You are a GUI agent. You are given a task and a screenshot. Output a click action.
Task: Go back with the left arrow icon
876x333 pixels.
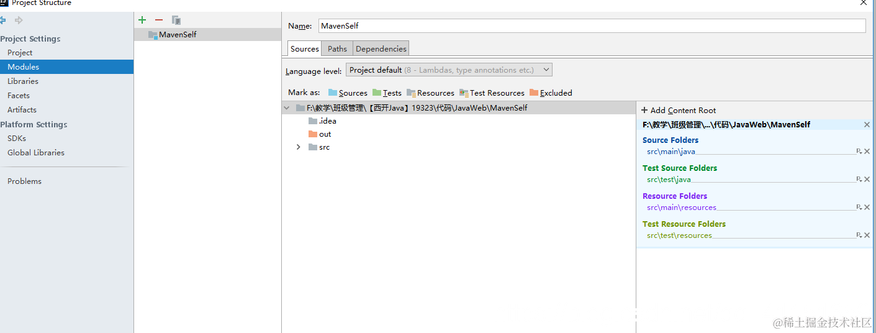[x=3, y=21]
